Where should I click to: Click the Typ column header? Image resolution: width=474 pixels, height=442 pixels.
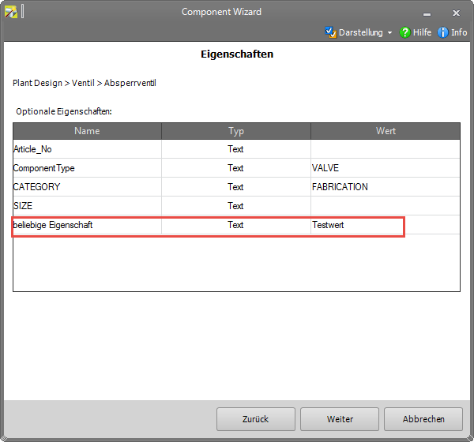click(236, 131)
